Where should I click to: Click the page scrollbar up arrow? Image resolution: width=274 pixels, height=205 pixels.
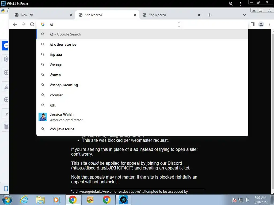point(273,32)
